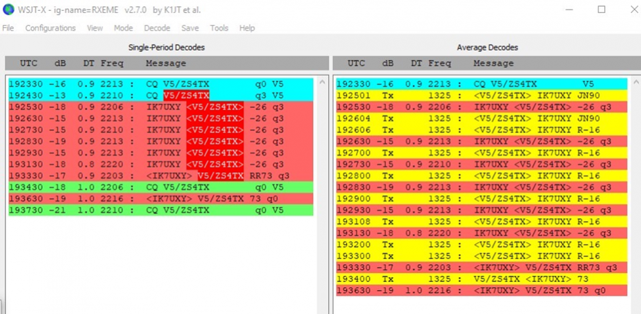The image size is (641, 314).
Task: Open the Tools menu
Action: coord(219,28)
